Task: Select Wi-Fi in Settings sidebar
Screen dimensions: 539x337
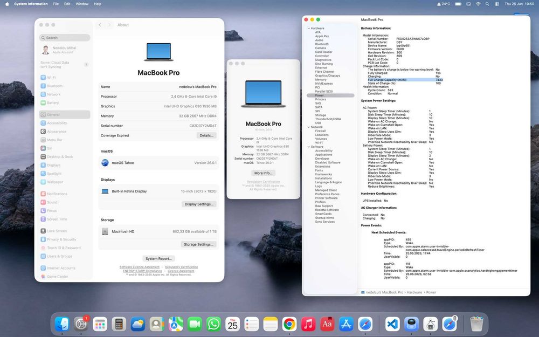Action: click(x=65, y=77)
